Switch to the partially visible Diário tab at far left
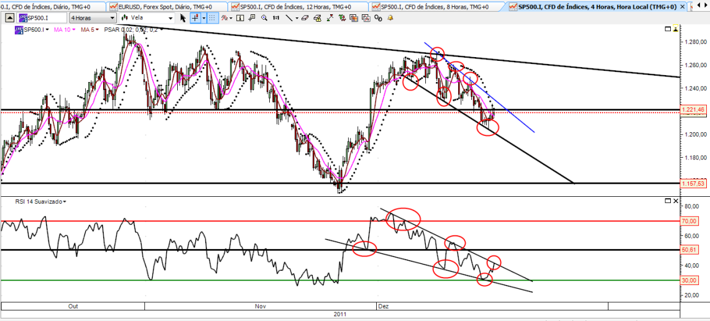 (x=52, y=7)
